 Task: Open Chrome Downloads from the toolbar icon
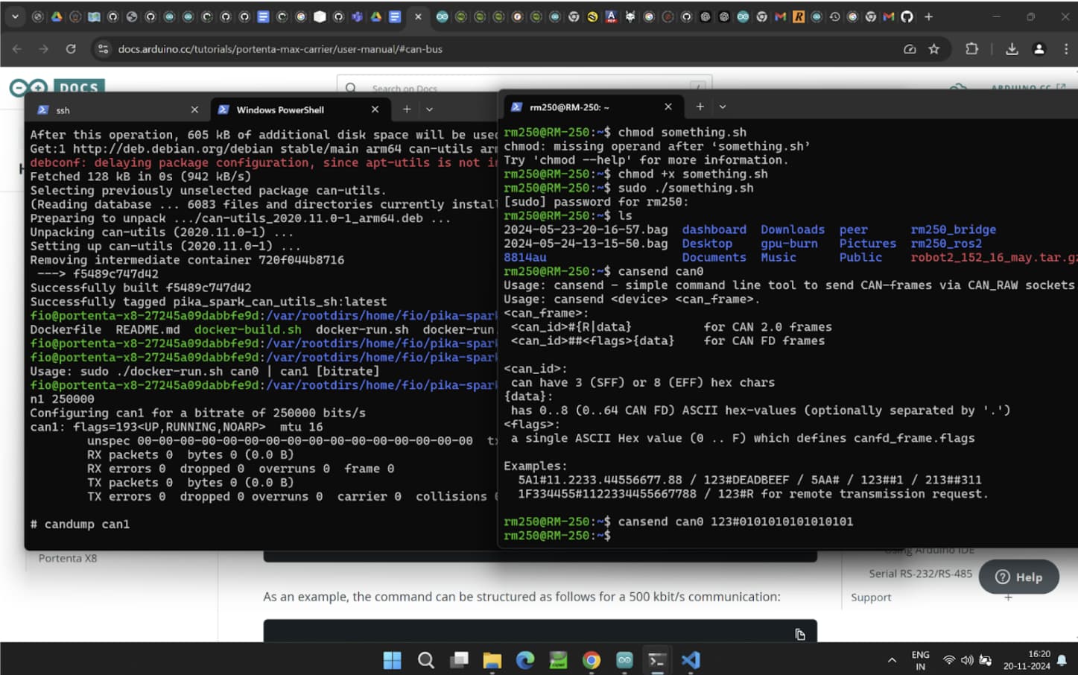click(x=1011, y=49)
